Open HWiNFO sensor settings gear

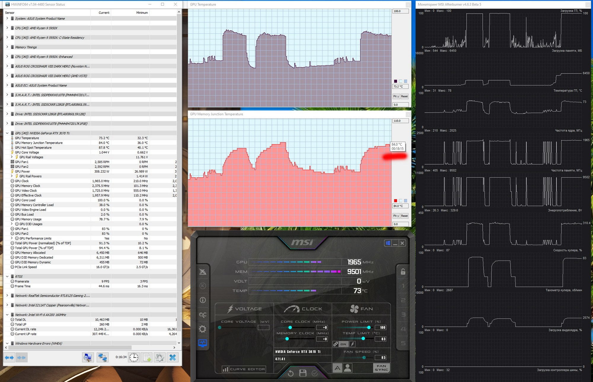[x=160, y=357]
